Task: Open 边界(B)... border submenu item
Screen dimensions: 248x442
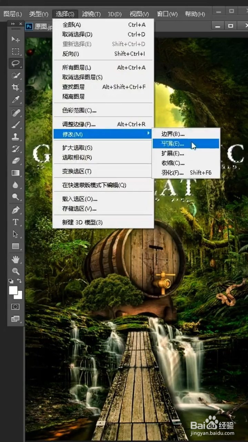Action: [186, 134]
